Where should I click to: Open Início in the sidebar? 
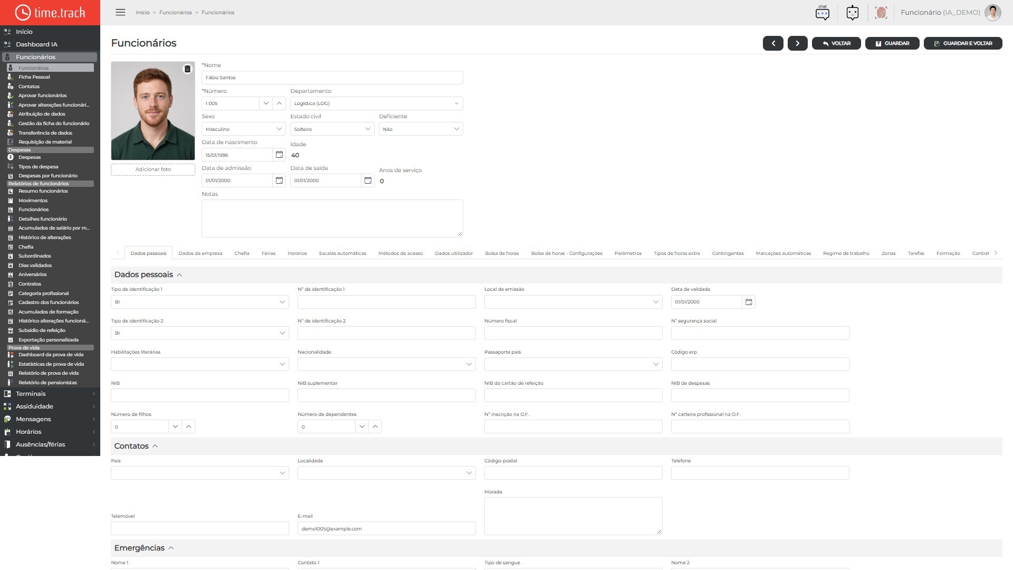tap(24, 32)
